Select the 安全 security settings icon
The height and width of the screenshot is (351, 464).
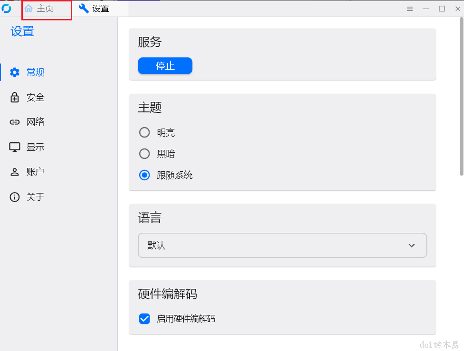14,97
